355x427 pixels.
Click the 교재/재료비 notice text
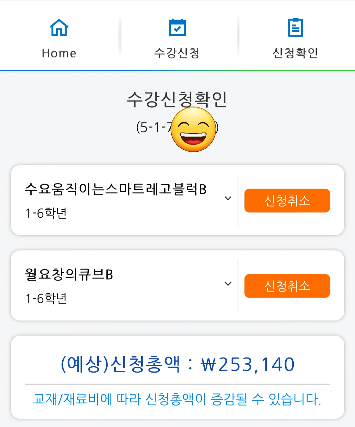click(x=177, y=399)
